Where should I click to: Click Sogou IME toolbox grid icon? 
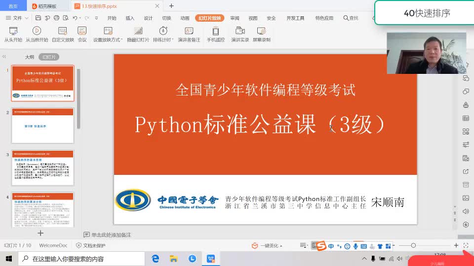[388, 246]
